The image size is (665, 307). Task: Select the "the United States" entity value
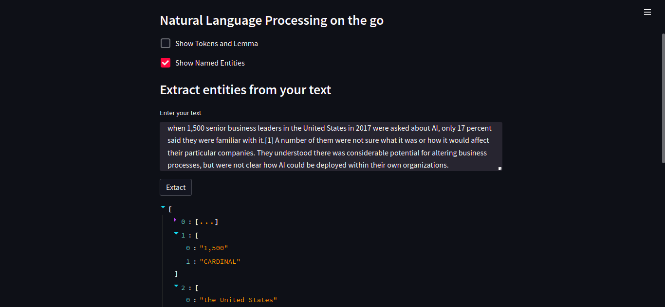[x=238, y=300]
